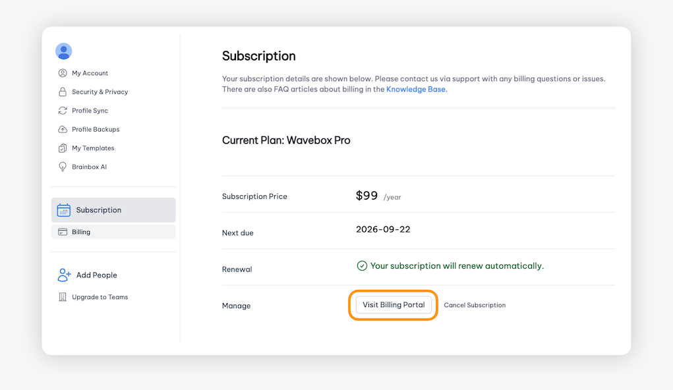
Task: Open Brainbox AI settings
Action: (x=89, y=167)
